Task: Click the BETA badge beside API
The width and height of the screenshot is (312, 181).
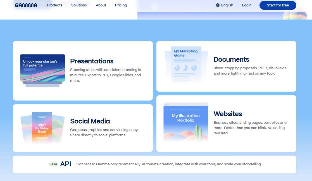Action: pos(54,164)
